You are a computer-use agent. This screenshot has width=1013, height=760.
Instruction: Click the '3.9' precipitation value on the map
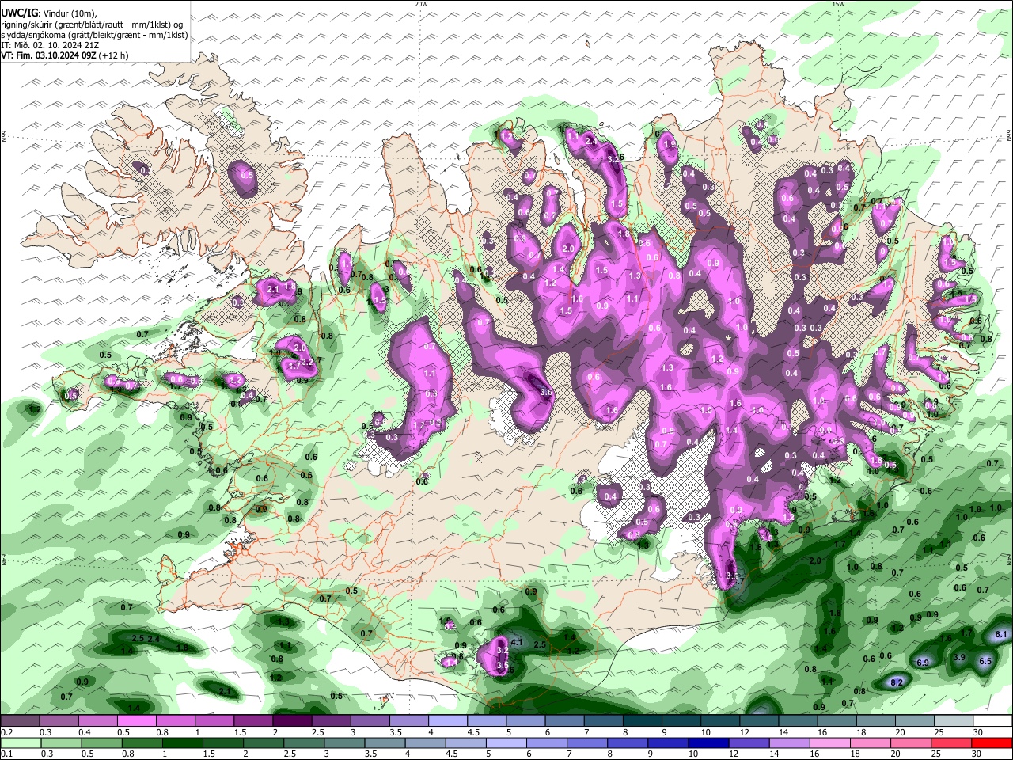[960, 658]
